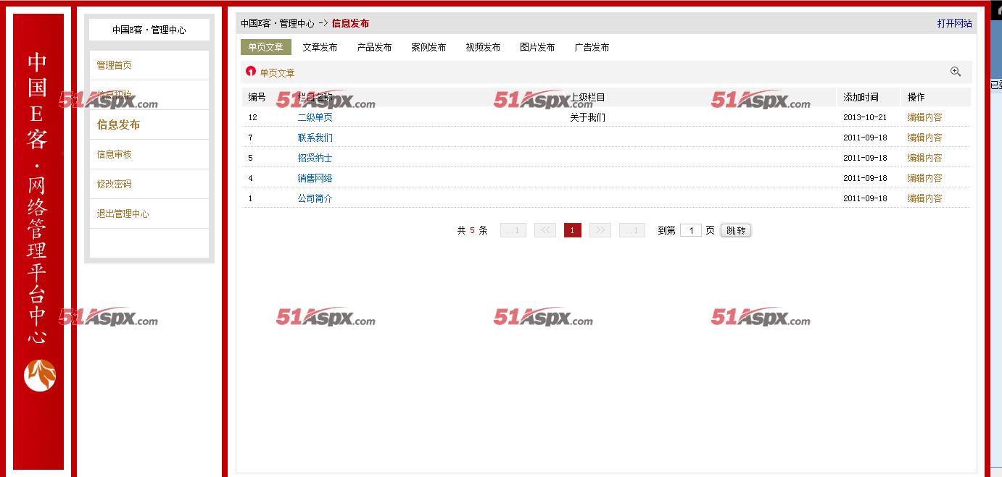Click 编辑内容 for the 二级单页 row
Image resolution: width=1002 pixels, height=477 pixels.
924,117
